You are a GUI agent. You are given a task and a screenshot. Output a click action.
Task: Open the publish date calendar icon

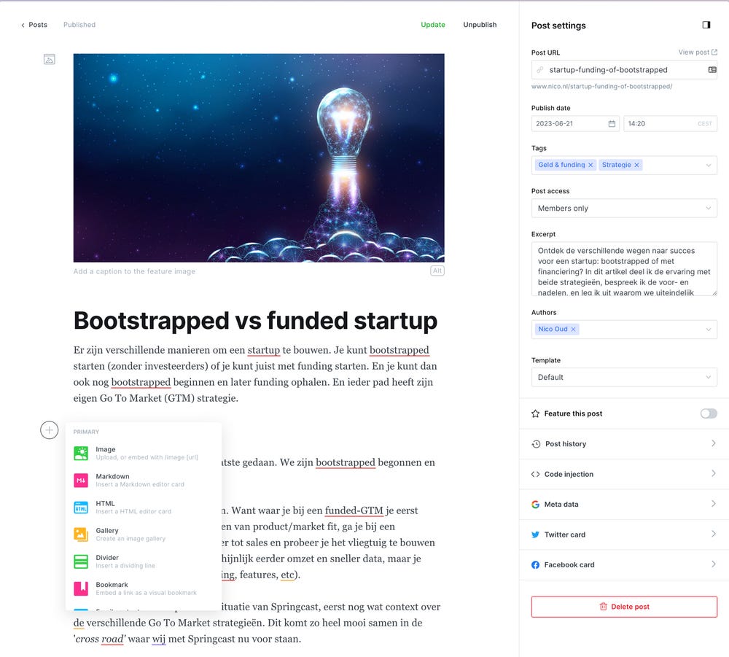tap(612, 124)
